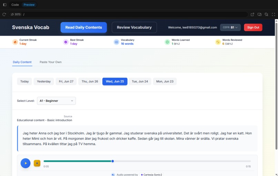
Task: Select the Yesterday date chip
Action: (x=44, y=81)
